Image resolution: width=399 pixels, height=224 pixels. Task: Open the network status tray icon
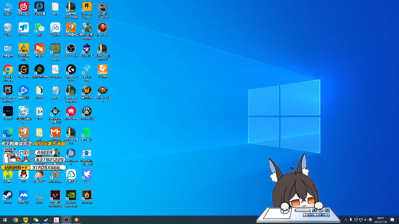361,220
